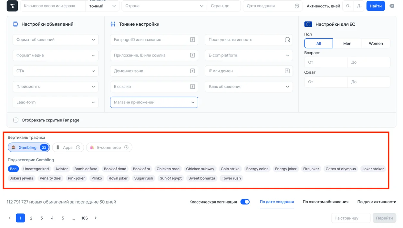The width and height of the screenshot is (403, 228).
Task: Open the Страна dropdown
Action: 164,6
